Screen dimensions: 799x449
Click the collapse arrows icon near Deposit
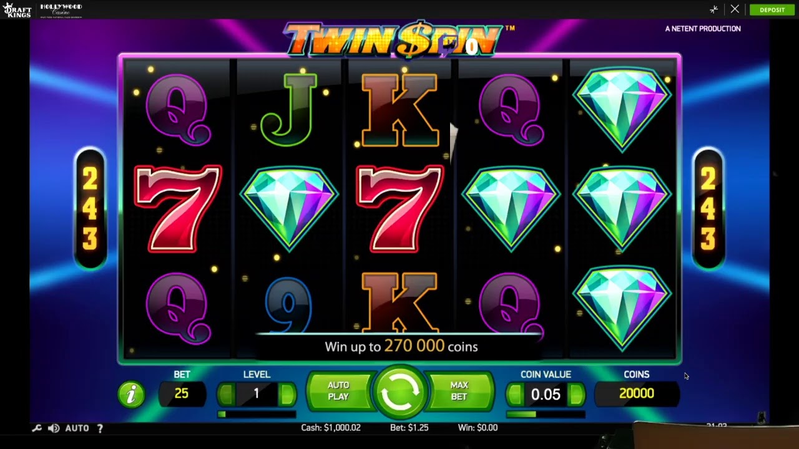pos(714,9)
